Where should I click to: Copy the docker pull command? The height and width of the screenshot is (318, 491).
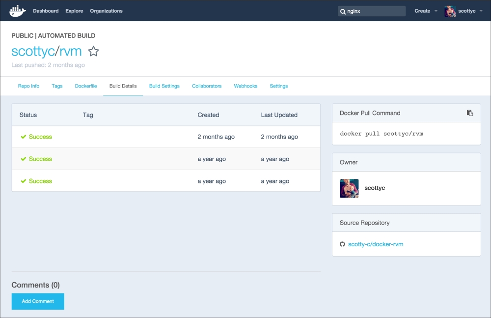pyautogui.click(x=469, y=113)
